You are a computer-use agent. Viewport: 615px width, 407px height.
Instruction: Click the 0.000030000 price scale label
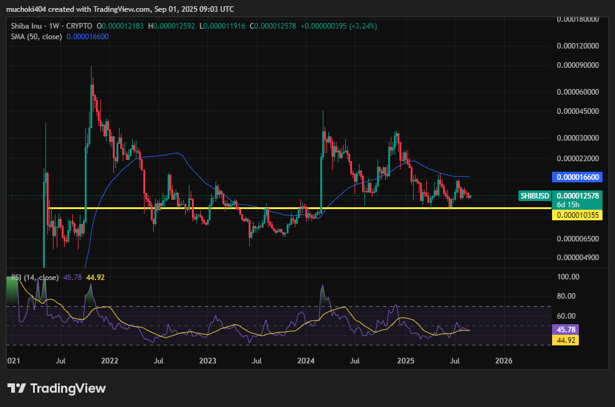click(x=579, y=138)
